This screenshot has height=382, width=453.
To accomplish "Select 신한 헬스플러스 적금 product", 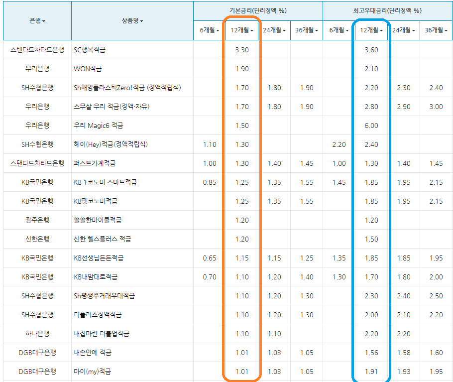I will click(102, 239).
